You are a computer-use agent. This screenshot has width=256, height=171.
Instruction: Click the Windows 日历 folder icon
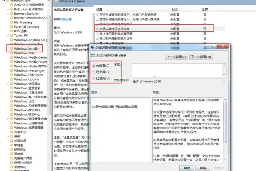coord(11,101)
